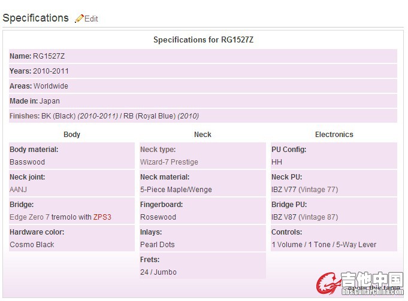Click the Neck material label

point(165,177)
